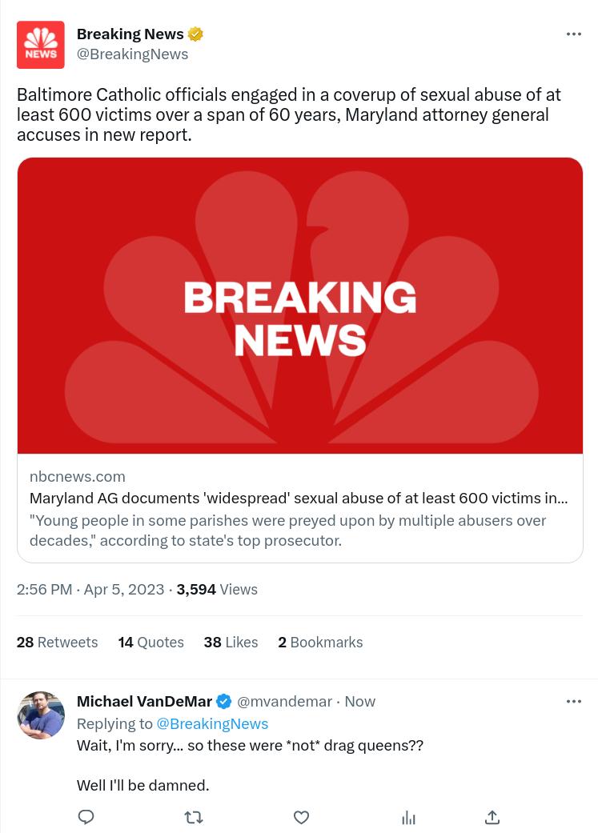Screen dimensions: 598x833
Task: Click the NBC Breaking News profile avatar
Action: tap(40, 45)
